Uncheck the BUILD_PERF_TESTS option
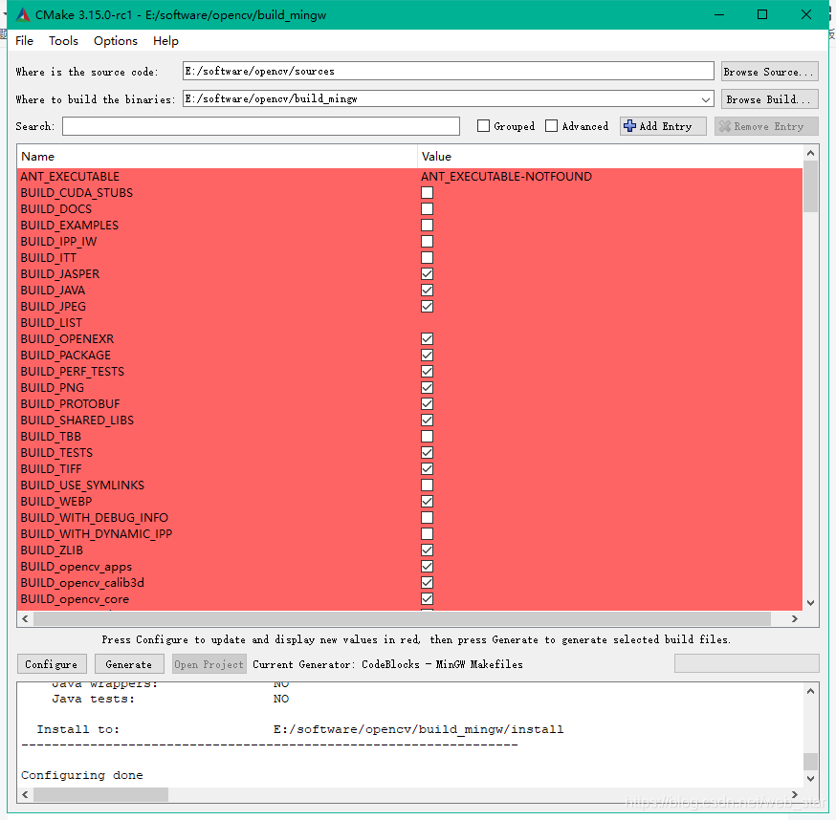Screen dimensions: 836x820 click(427, 372)
